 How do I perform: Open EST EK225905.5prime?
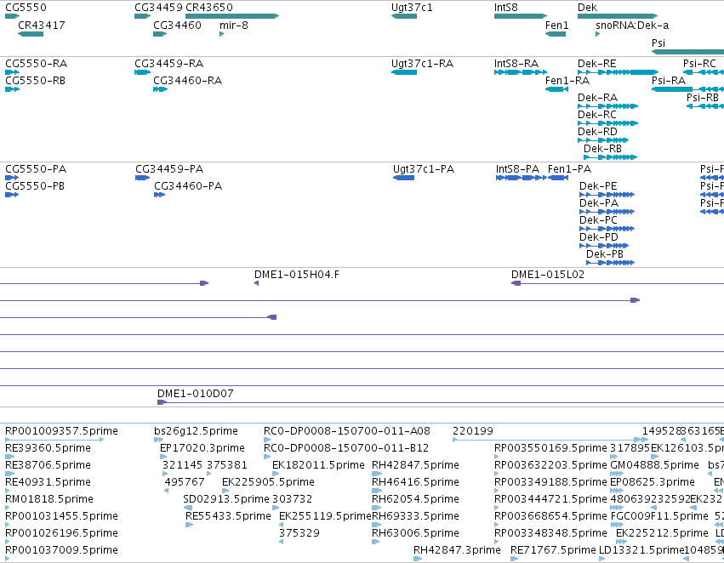225,491
